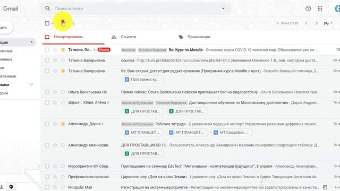Star the Ольга Васильевна videomeeting email
The height and width of the screenshot is (191, 340).
(x=55, y=92)
